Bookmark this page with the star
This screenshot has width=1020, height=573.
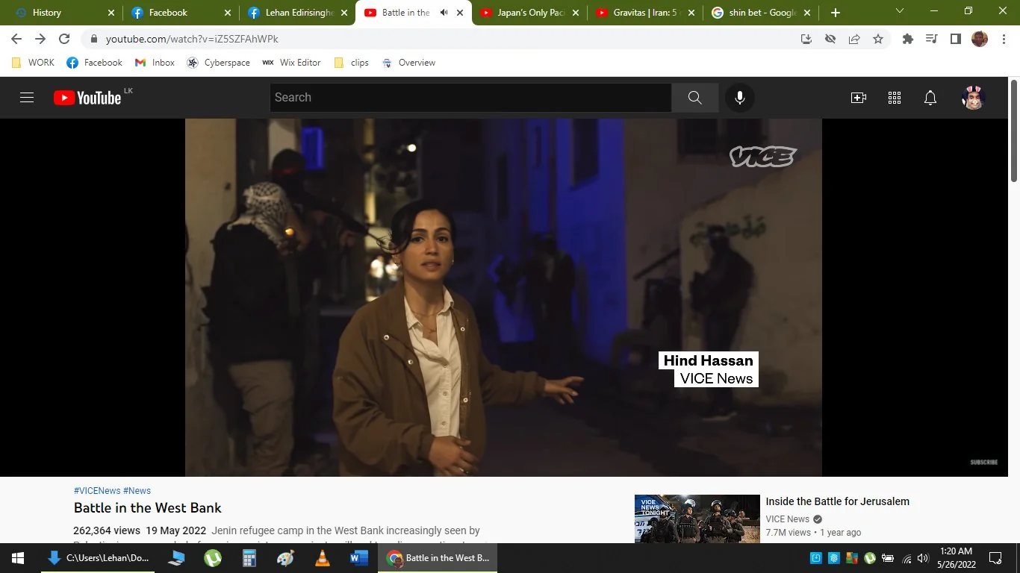tap(878, 39)
